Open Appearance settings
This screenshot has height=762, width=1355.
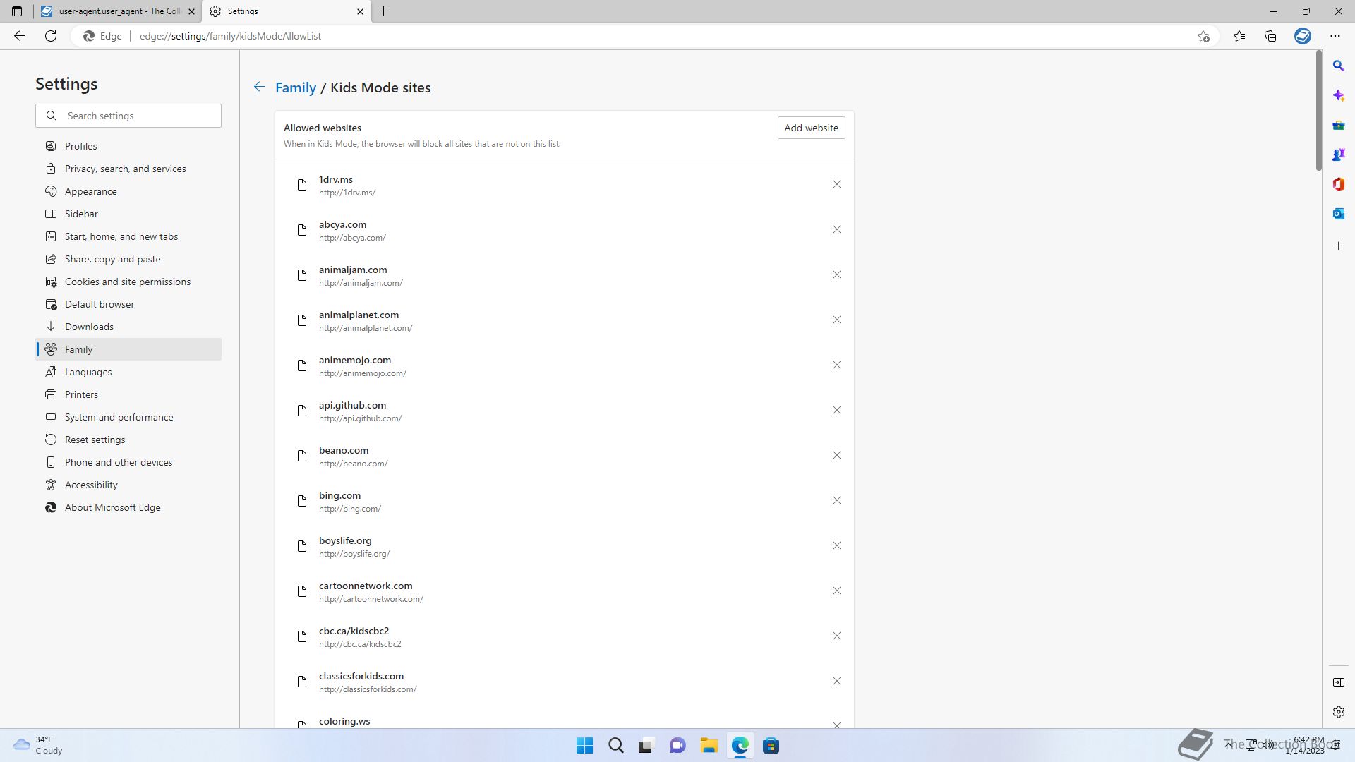128,191
